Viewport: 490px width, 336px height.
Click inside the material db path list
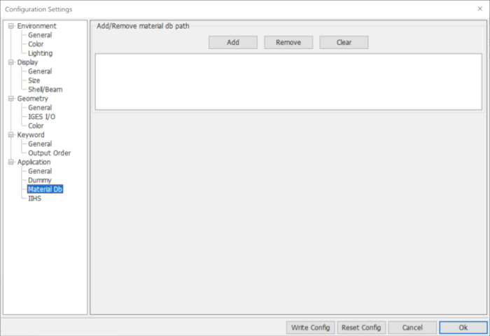[x=288, y=82]
